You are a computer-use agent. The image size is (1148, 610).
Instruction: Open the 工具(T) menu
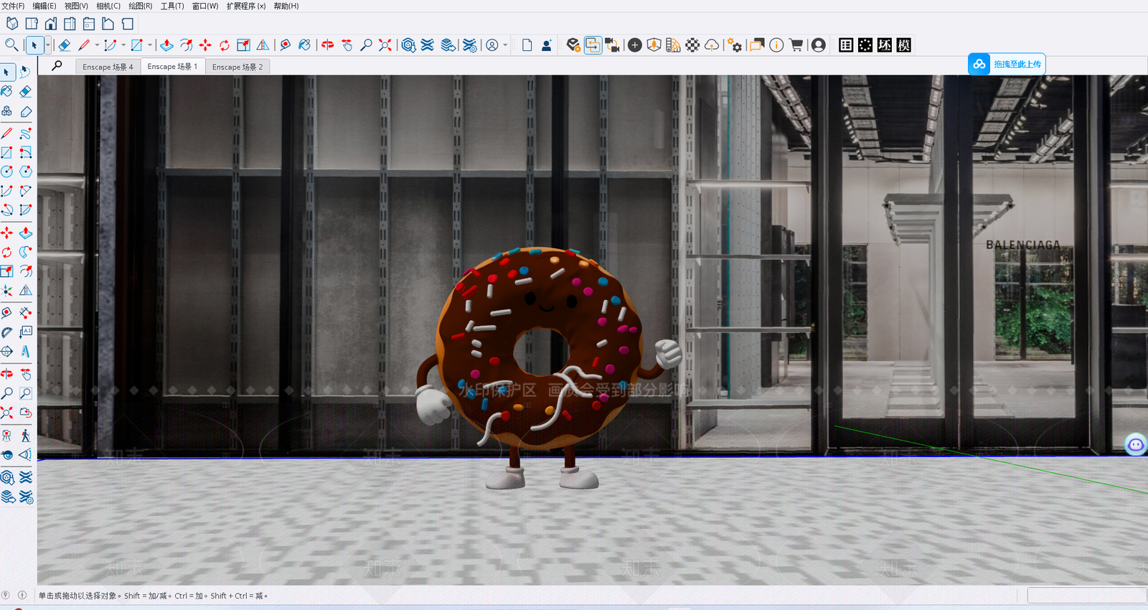pyautogui.click(x=172, y=6)
